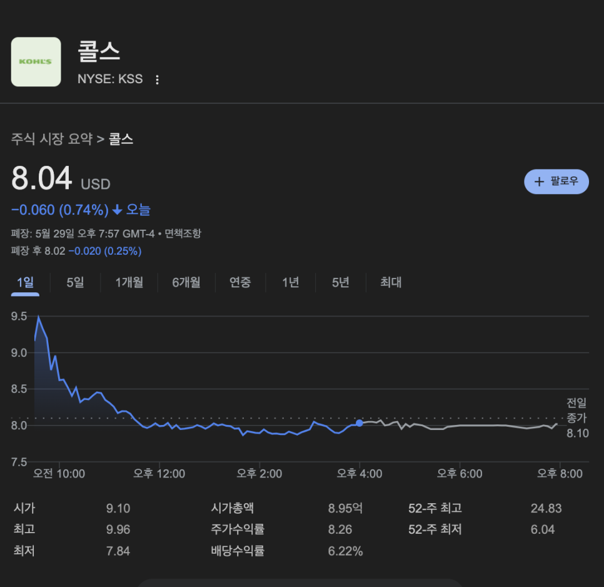Click the 시가 value 9.10
604x587 pixels.
[118, 508]
